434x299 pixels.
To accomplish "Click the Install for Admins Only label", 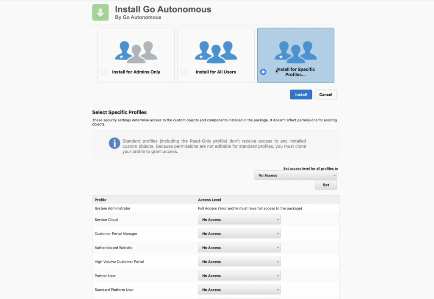I will point(136,72).
